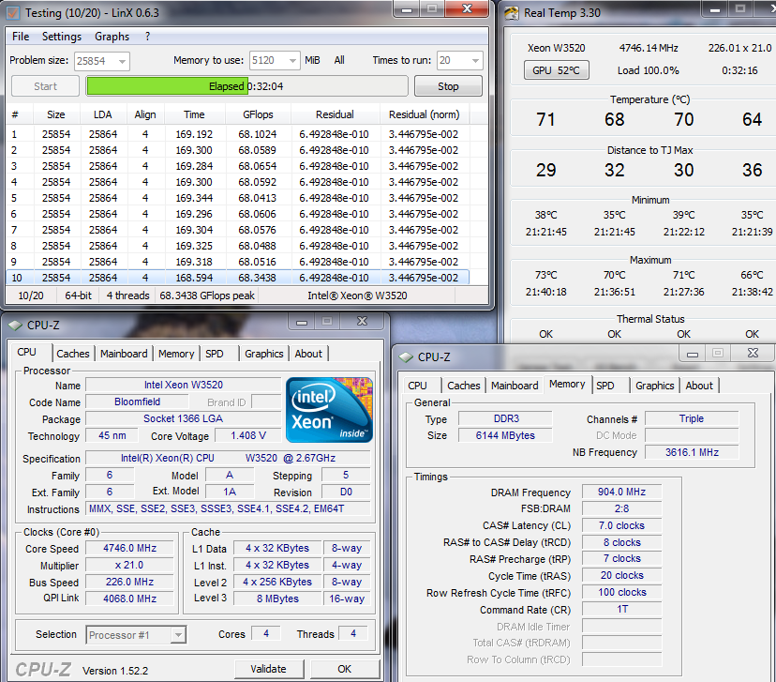Click '68.3438 GFlops peak' in status bar
776x682 pixels.
click(x=207, y=296)
